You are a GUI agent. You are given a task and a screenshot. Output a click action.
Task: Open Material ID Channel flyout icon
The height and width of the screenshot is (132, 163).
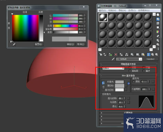tap(137, 54)
